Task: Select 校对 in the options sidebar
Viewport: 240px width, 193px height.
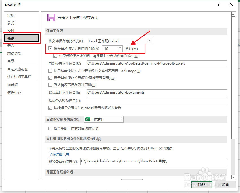Action: pos(21,30)
